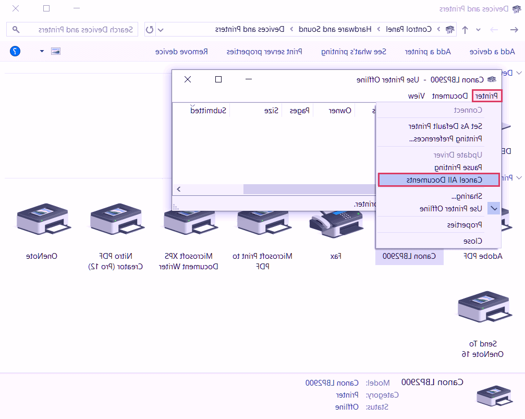Click the address bar location icon

450,30
